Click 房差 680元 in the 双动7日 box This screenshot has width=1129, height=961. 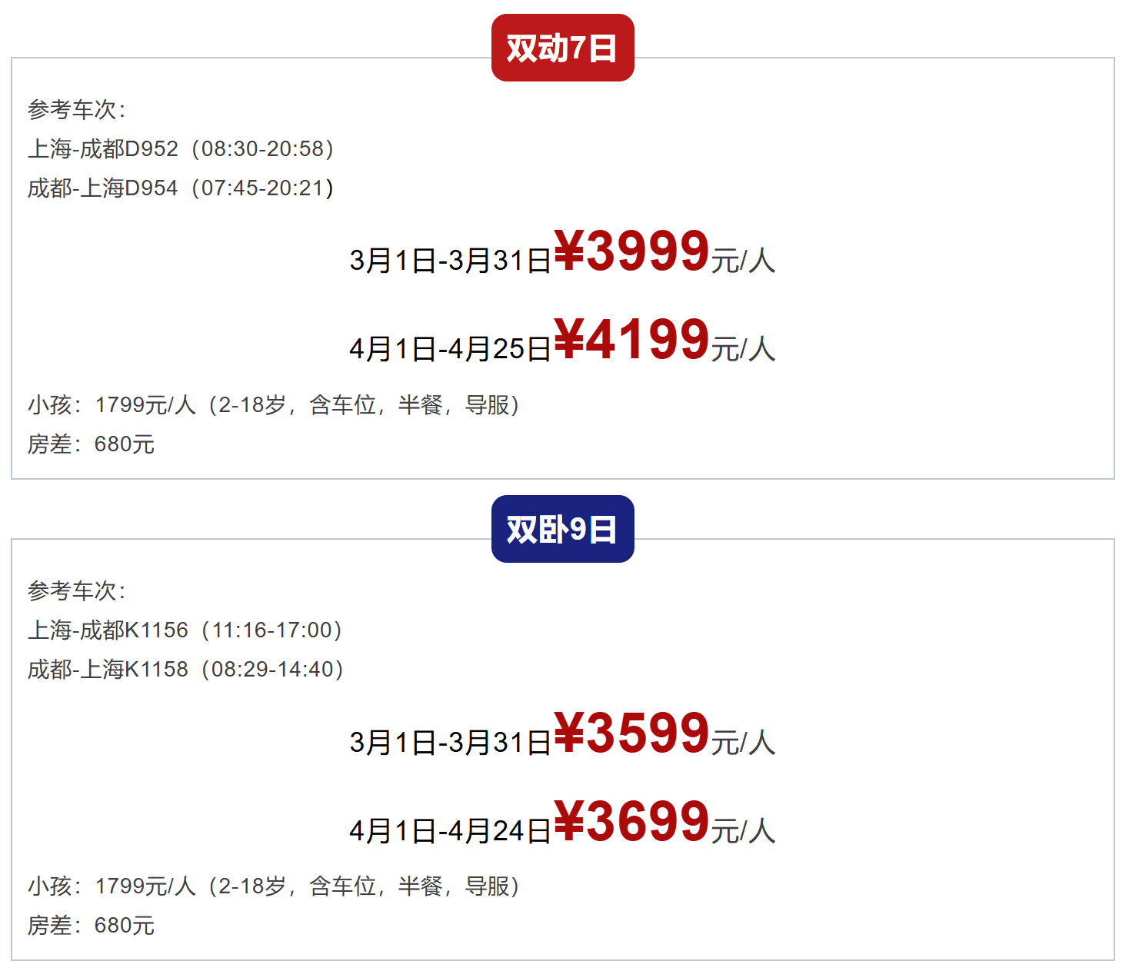pos(91,444)
